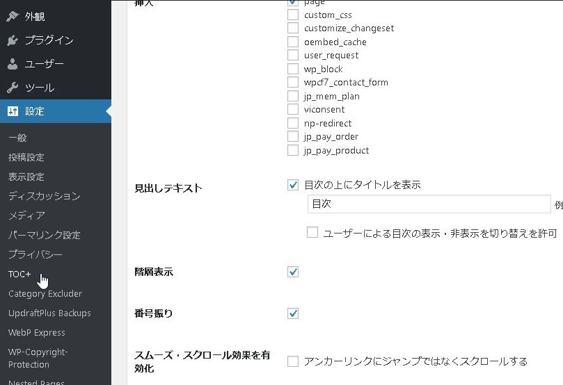Viewport: 563px width, 385px height.
Task: Open the パーマリンク設定 submenu item
Action: (44, 235)
